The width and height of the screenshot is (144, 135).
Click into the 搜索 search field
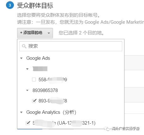(x=71, y=46)
